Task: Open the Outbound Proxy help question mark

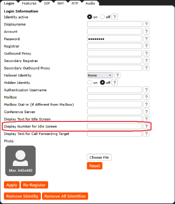Action: 146,53
